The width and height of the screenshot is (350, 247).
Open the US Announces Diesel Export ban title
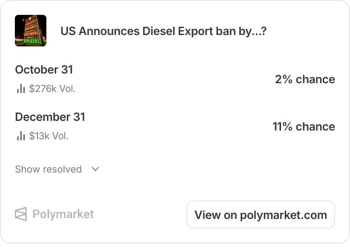(x=164, y=31)
